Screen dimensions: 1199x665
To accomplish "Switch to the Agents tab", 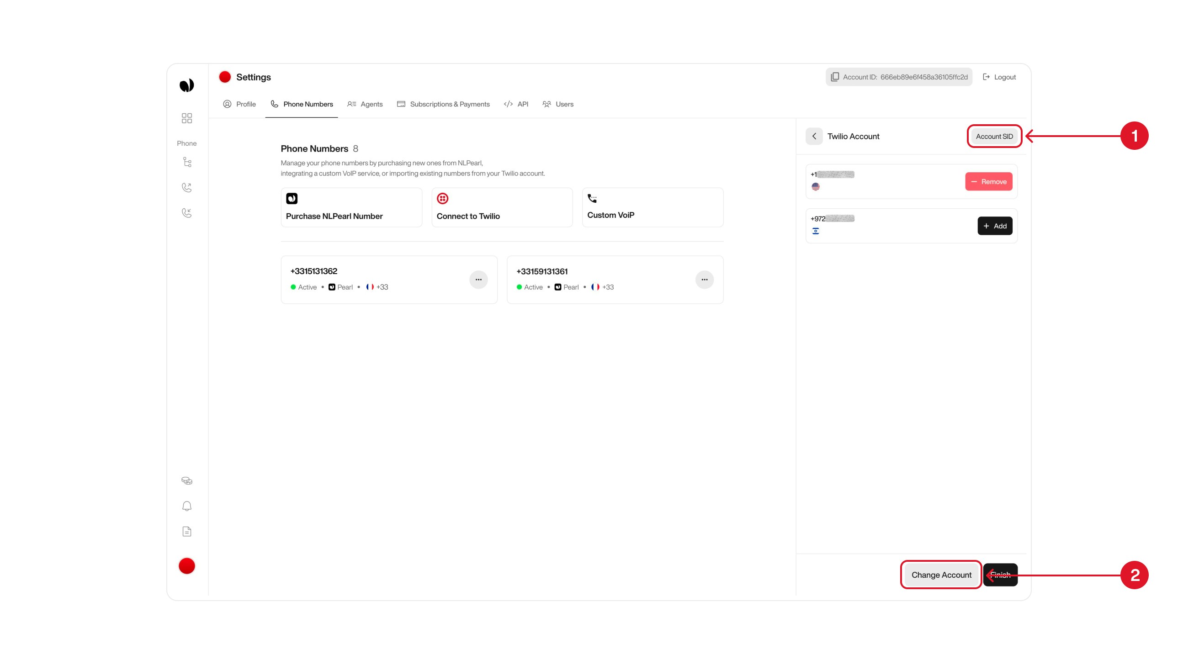I will tap(366, 104).
